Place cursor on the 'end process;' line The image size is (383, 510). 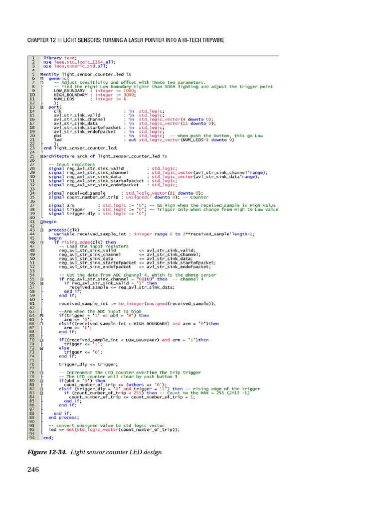click(64, 417)
